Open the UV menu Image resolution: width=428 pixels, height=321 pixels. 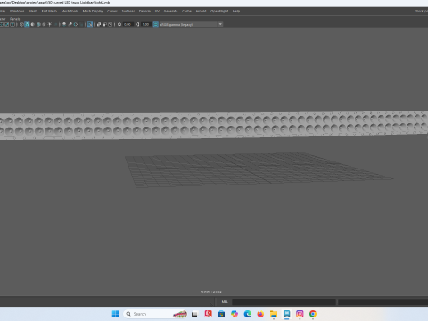click(x=157, y=11)
